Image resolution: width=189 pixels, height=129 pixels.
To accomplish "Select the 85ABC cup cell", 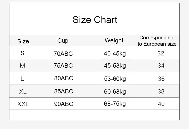I will tap(64, 91).
